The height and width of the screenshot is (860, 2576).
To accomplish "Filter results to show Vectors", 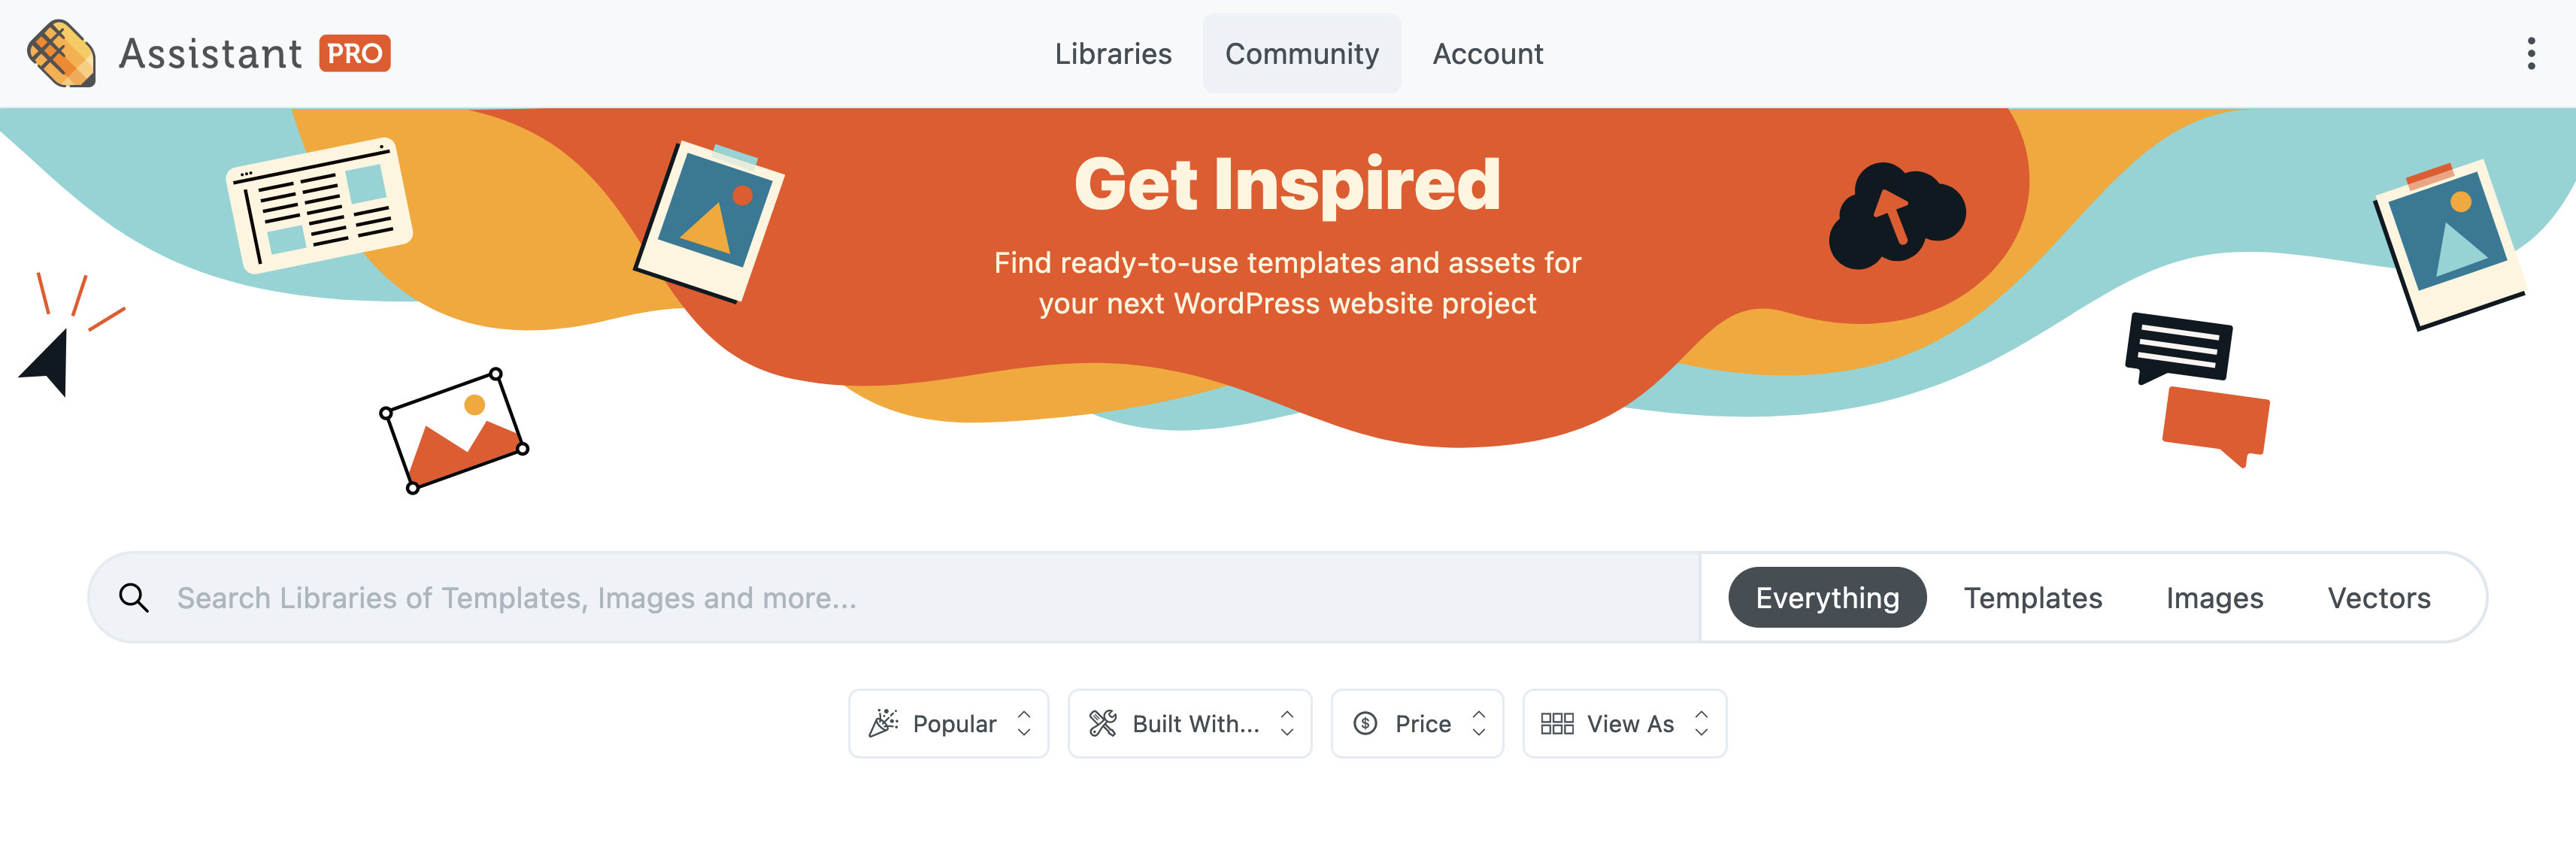I will (2380, 597).
